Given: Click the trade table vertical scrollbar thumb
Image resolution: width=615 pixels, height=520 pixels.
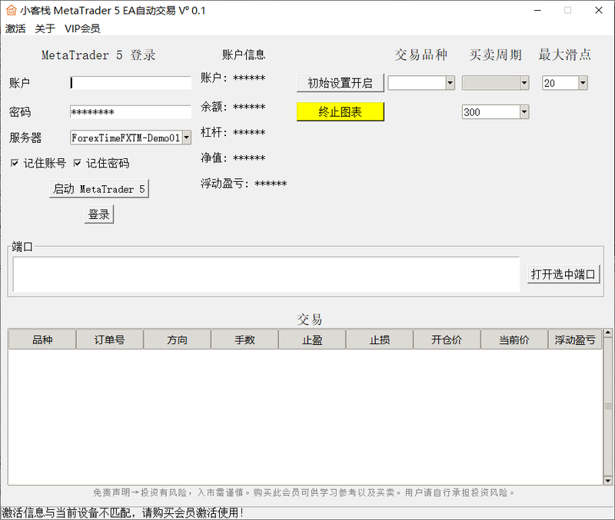Looking at the screenshot, I should pyautogui.click(x=608, y=406).
